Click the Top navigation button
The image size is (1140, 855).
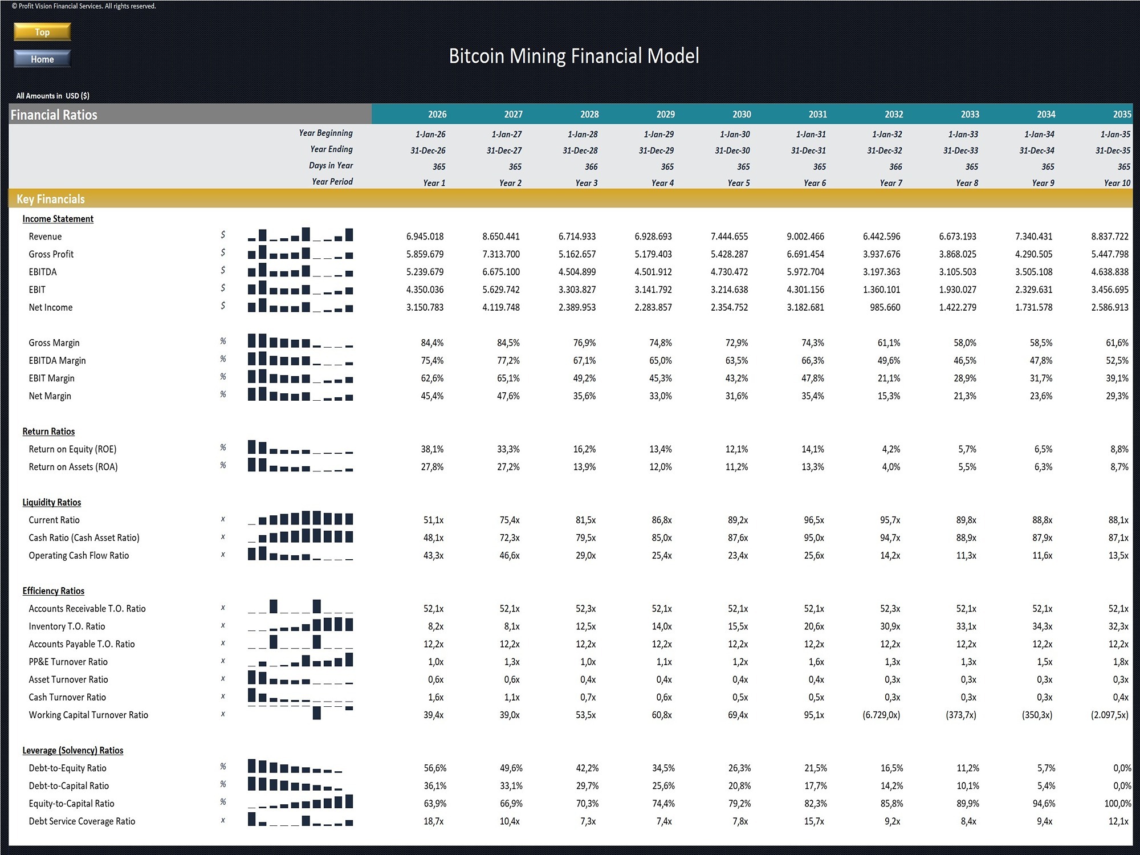click(x=42, y=32)
